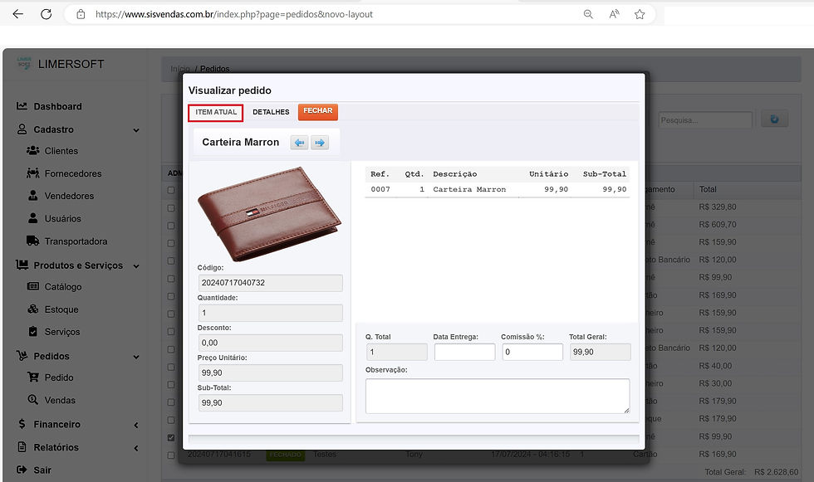The width and height of the screenshot is (814, 482).
Task: Toggle checkbox in R$ 40,00 row
Action: click(171, 367)
